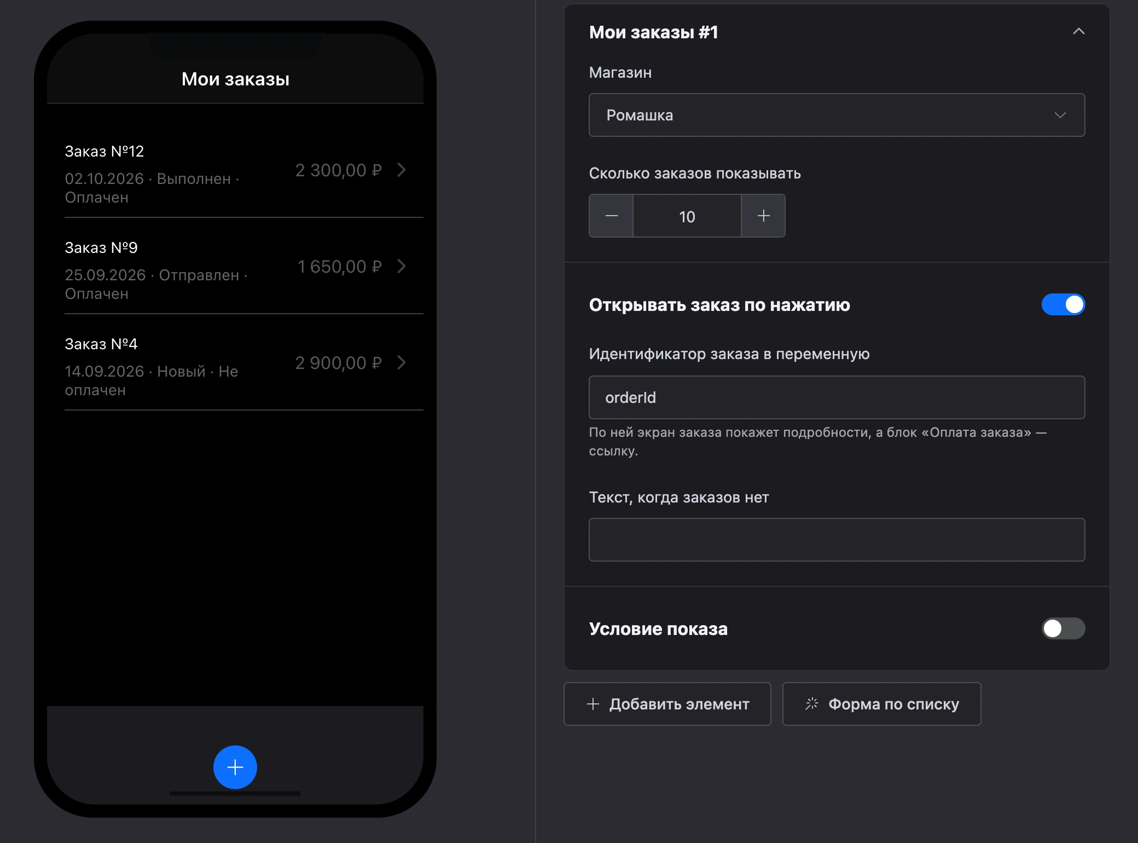Disable Открывать заказ по нажатию toggle
The image size is (1138, 843).
(x=1063, y=304)
